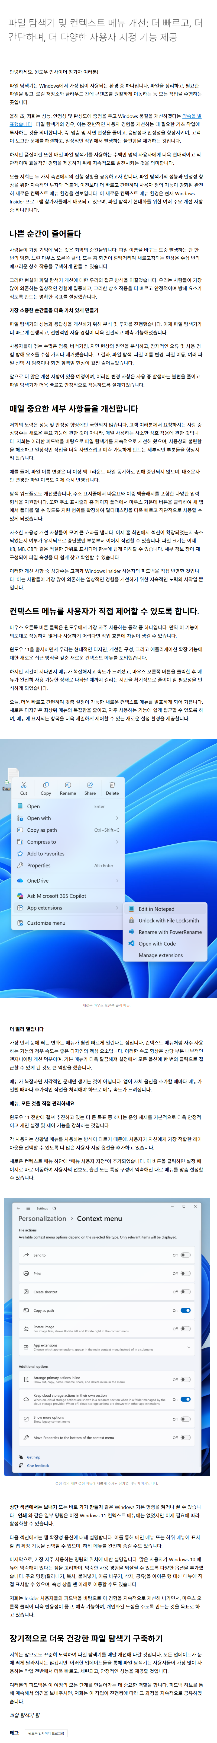This screenshot has width=217, height=1743.
Task: Toggle the Show more options switch
Action: pos(186,1419)
